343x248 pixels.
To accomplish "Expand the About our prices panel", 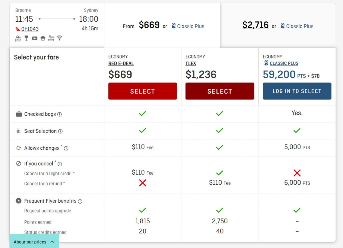I will pos(34,242).
